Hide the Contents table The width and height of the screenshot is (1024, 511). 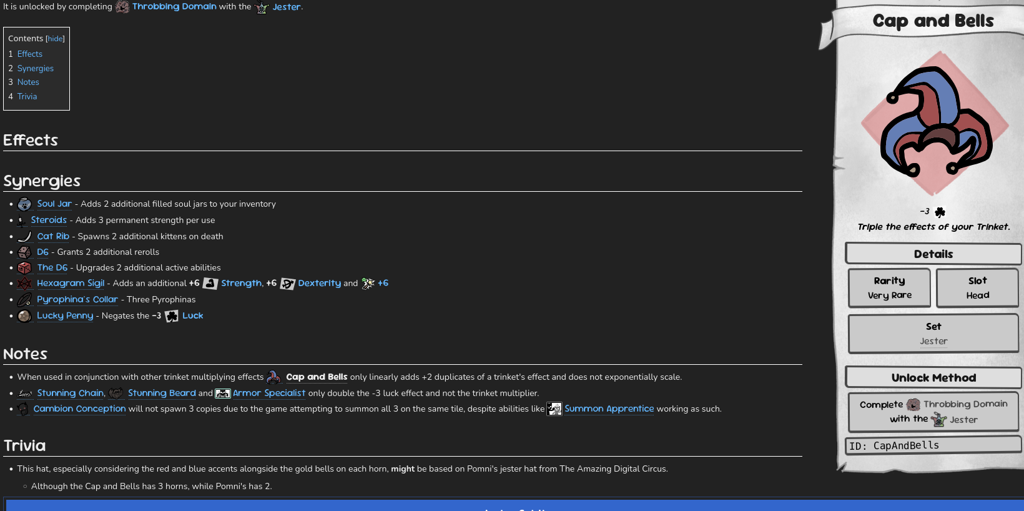(x=55, y=39)
